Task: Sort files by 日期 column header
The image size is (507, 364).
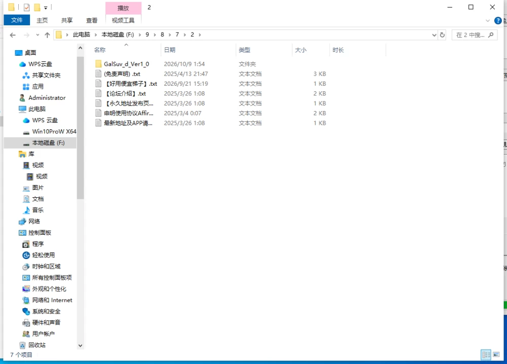Action: click(x=170, y=50)
